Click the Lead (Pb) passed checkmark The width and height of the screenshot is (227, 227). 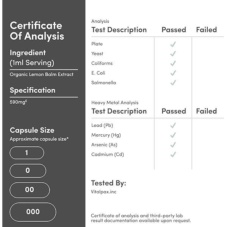tap(173, 125)
